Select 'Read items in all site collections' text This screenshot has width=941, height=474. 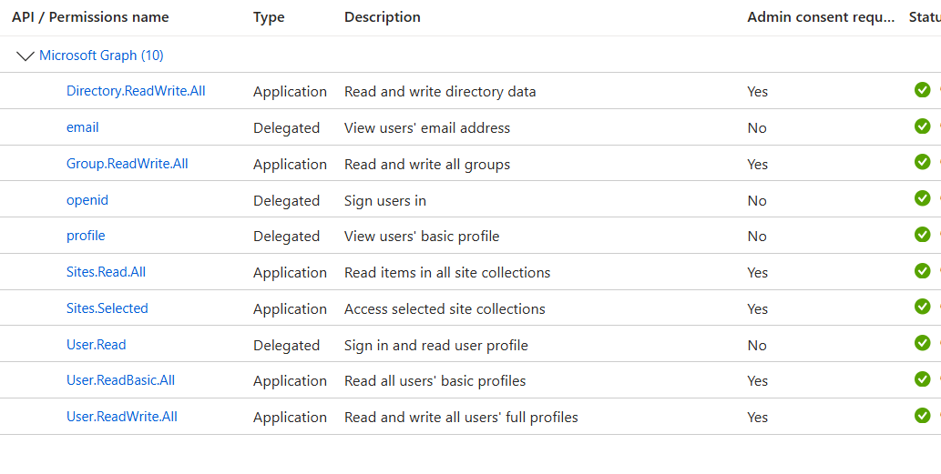click(x=447, y=273)
